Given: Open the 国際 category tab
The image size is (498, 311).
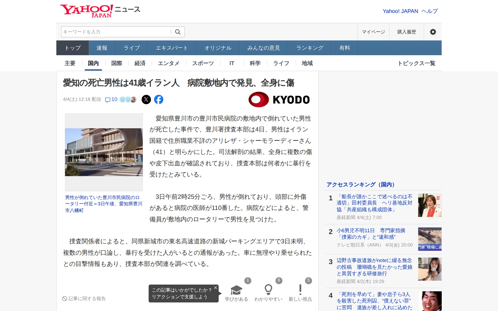Looking at the screenshot, I should pos(116,63).
